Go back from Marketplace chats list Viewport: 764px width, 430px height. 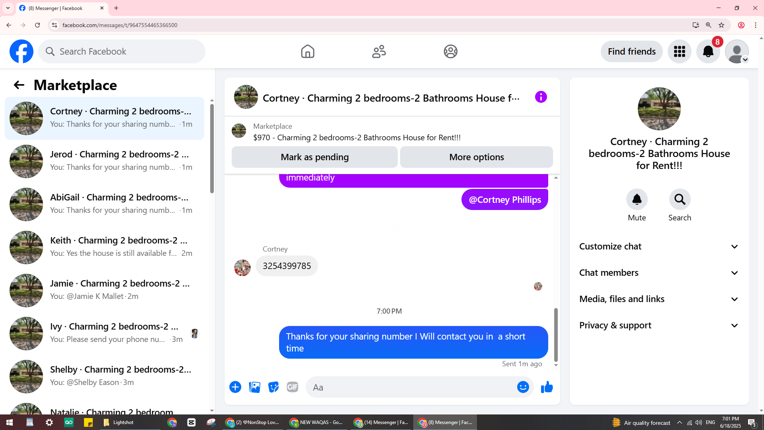coord(19,85)
